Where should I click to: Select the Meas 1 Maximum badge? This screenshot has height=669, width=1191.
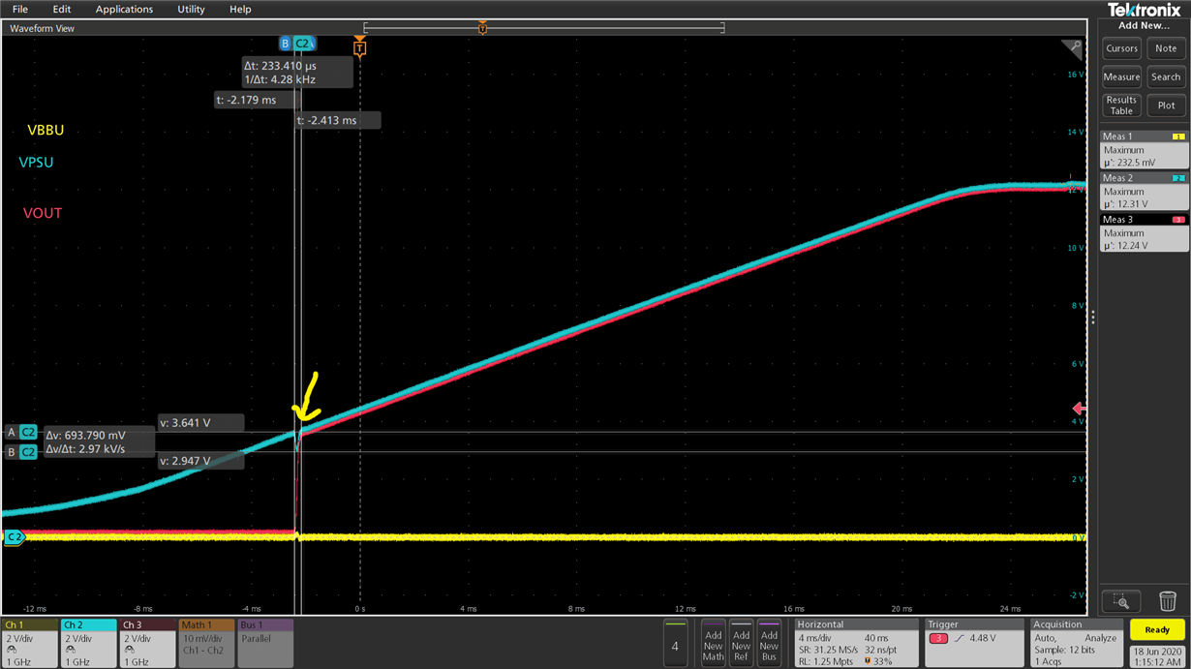coord(1144,150)
